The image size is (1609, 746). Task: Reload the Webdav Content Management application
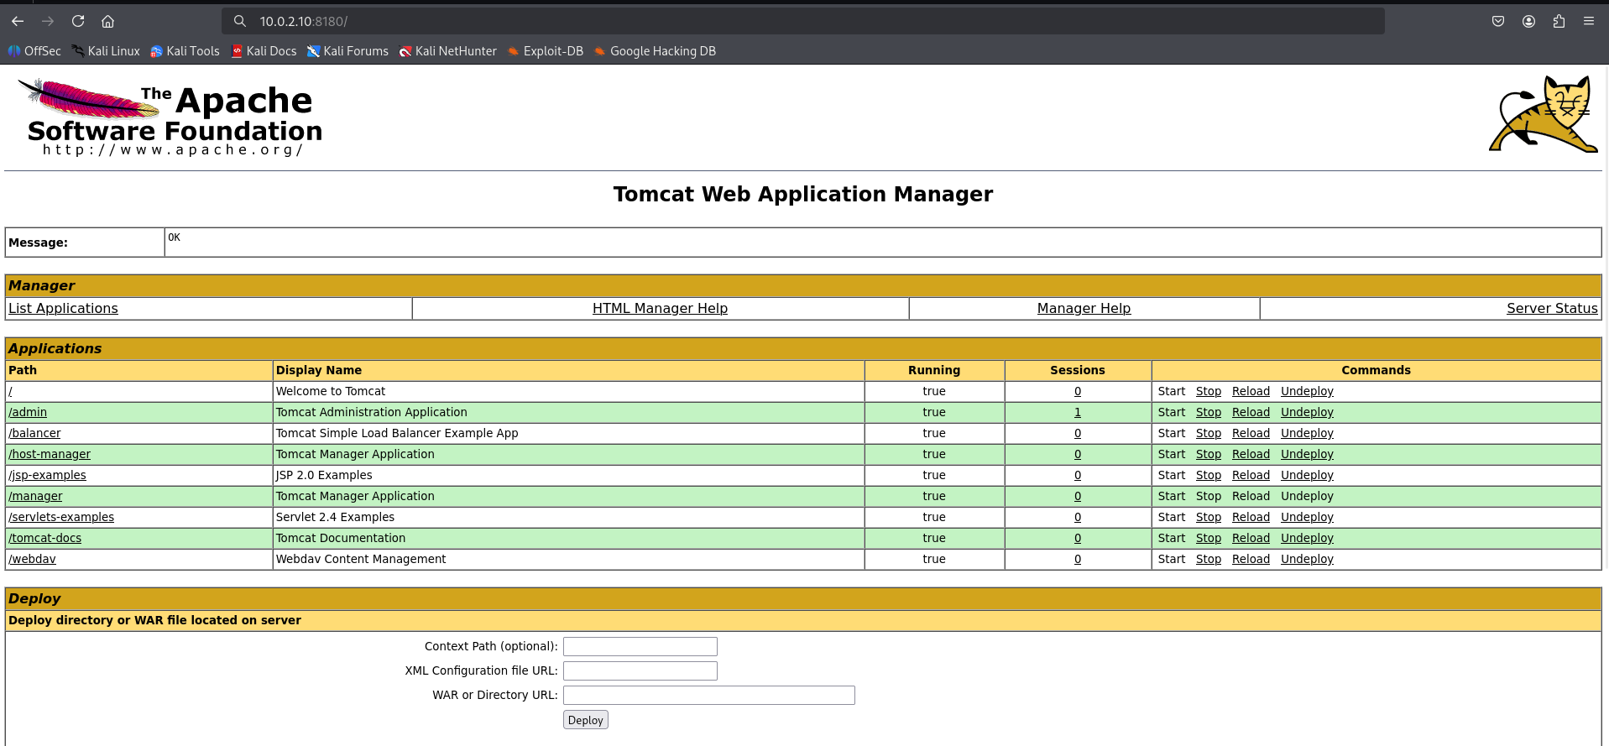click(1251, 559)
